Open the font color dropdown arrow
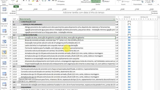160x90 pixels. pyautogui.click(x=39, y=1)
